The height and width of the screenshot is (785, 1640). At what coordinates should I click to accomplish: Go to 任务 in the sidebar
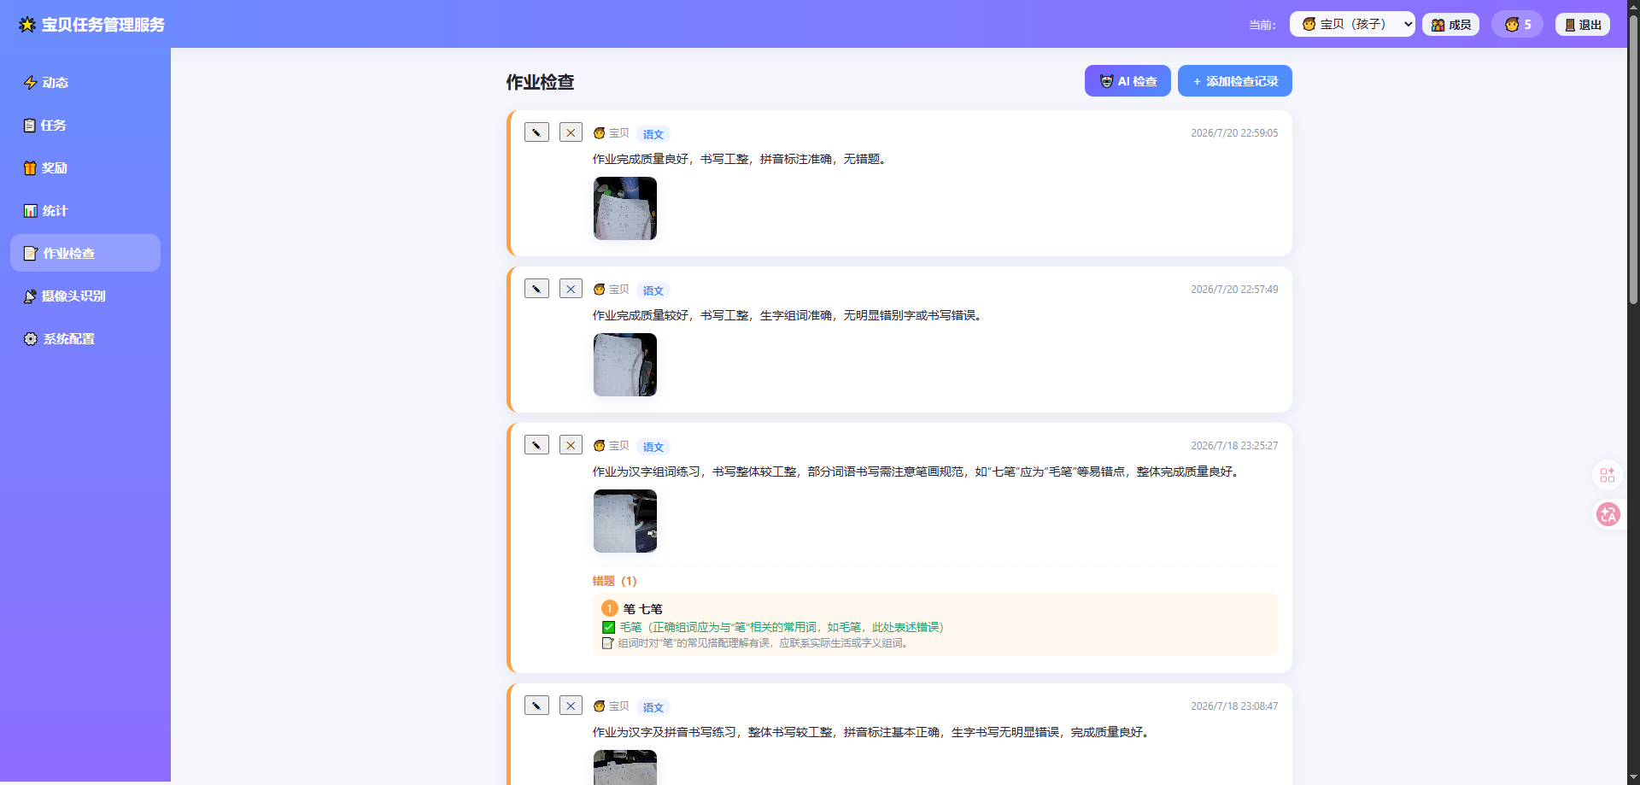85,126
